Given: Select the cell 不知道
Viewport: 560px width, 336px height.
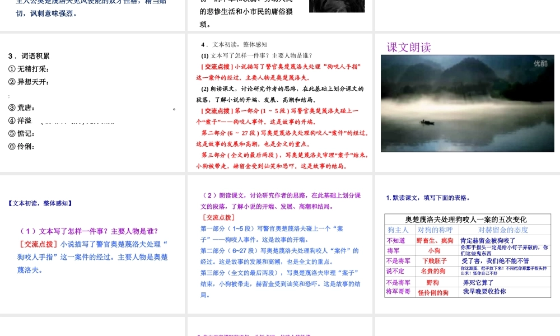Looking at the screenshot, I should pyautogui.click(x=396, y=241).
